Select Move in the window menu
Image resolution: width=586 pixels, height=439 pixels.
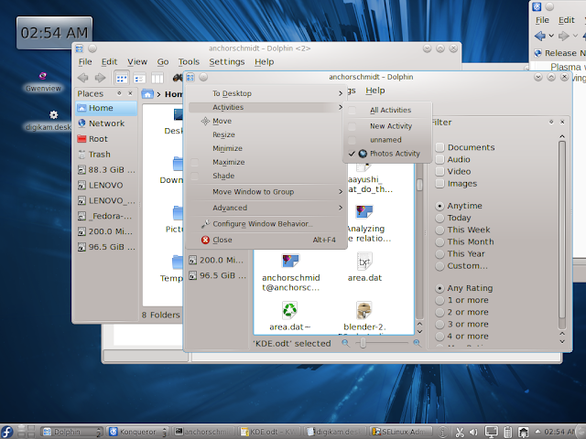pyautogui.click(x=266, y=121)
